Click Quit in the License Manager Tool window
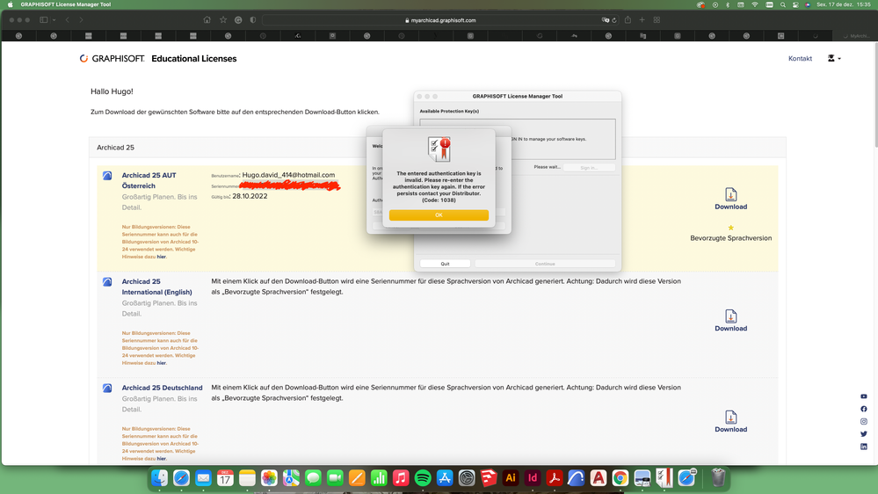878x494 pixels. 445,264
